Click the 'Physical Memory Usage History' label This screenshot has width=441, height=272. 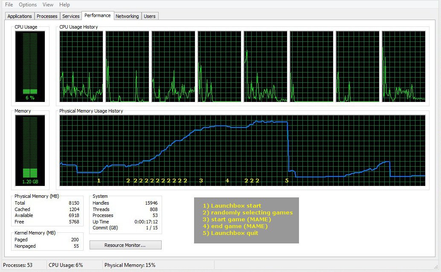click(x=91, y=111)
